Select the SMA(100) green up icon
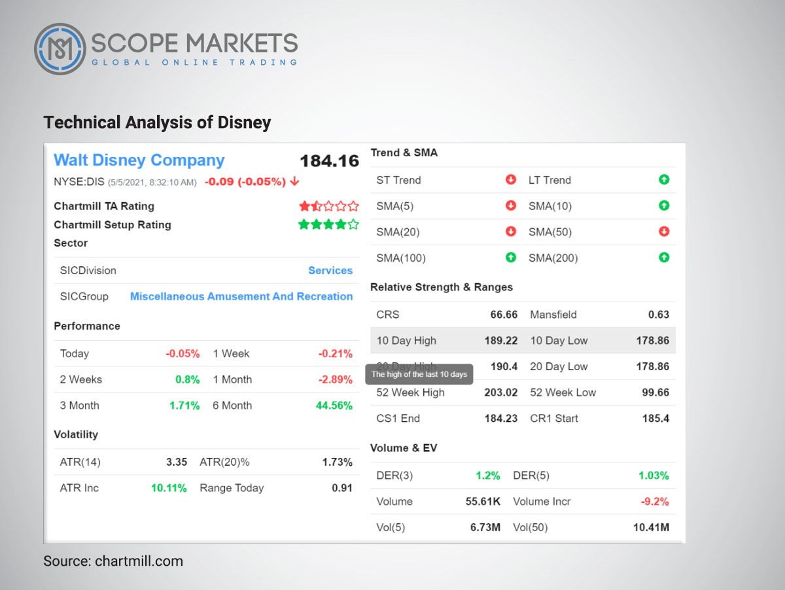This screenshot has width=785, height=590. tap(510, 257)
